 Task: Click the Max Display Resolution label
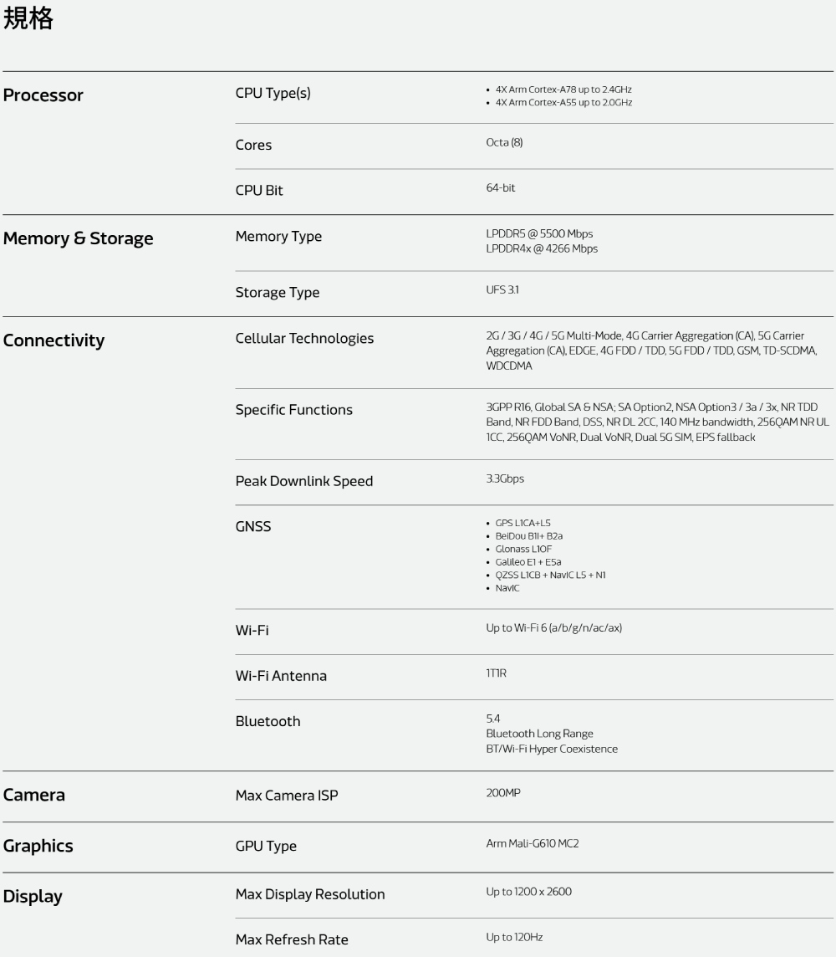click(310, 894)
